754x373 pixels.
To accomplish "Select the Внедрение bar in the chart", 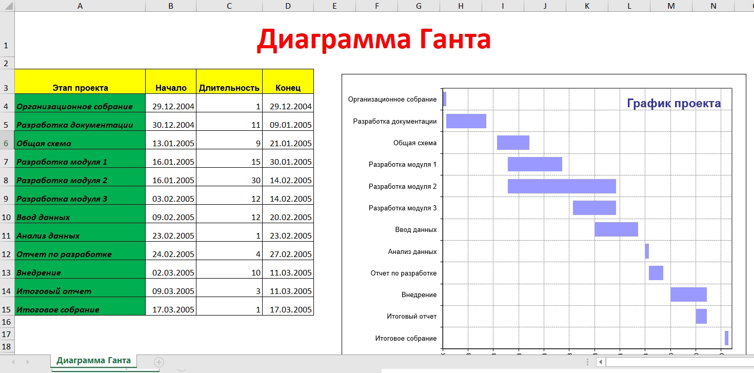I will pyautogui.click(x=688, y=295).
